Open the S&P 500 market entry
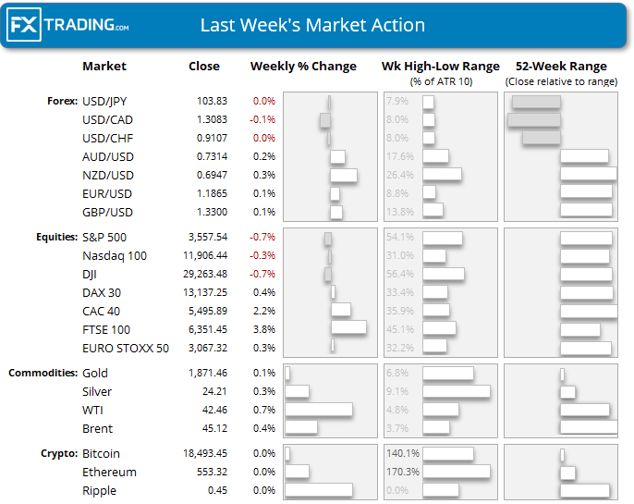634x504 pixels. (104, 237)
